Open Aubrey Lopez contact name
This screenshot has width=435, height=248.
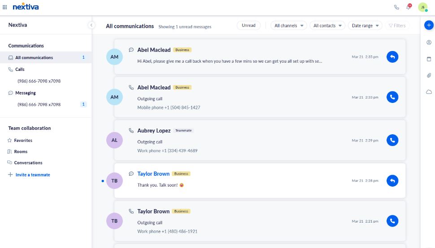click(x=154, y=131)
